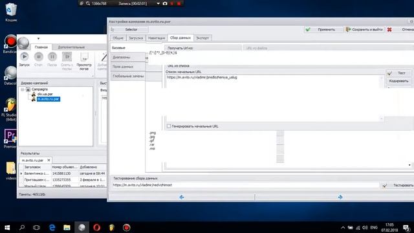The width and height of the screenshot is (414, 233).
Task: Select m.avito.ru.par campaign in tree
Action: [x=49, y=99]
